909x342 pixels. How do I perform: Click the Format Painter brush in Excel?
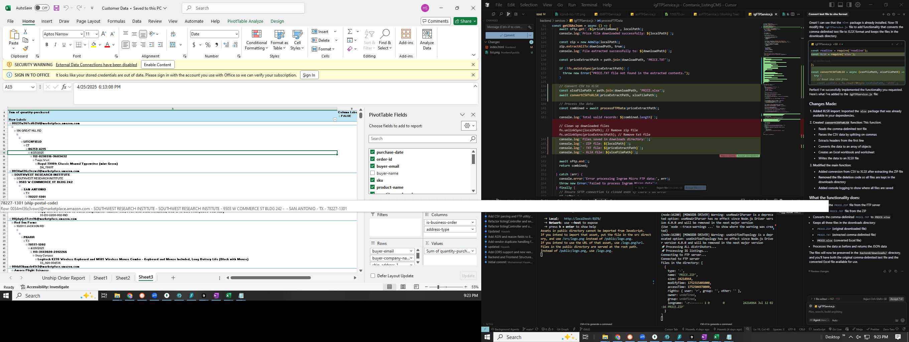(25, 49)
